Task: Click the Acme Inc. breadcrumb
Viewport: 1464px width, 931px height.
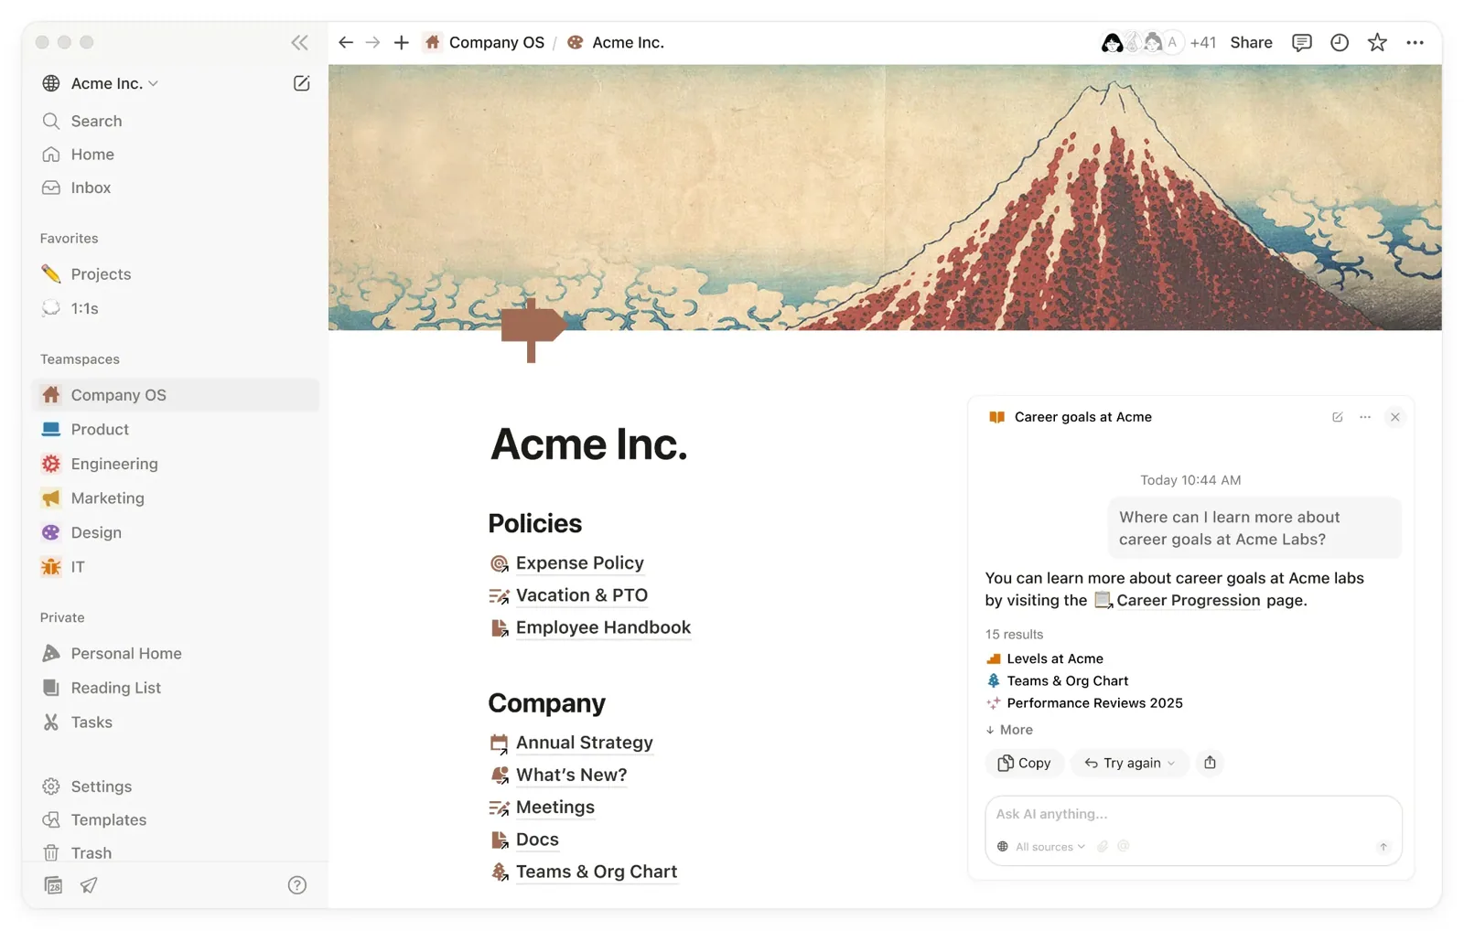Action: point(616,42)
